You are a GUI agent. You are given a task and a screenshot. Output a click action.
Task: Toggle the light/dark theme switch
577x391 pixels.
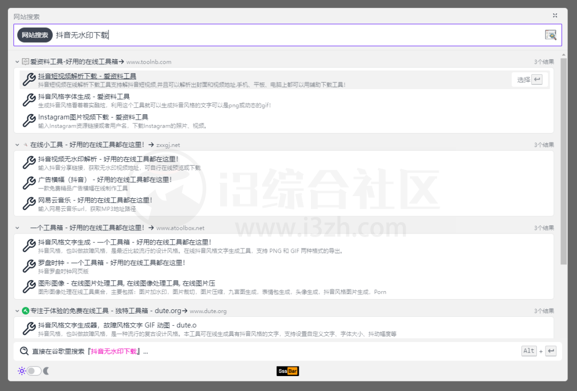pos(34,371)
